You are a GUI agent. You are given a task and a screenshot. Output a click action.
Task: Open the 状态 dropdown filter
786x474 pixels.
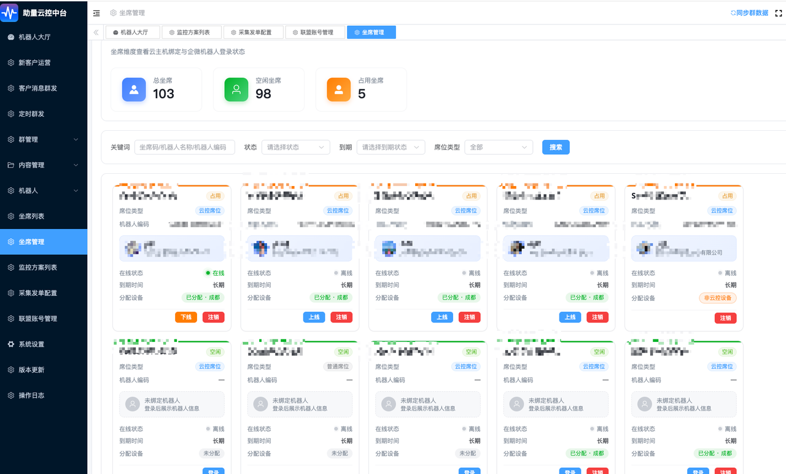coord(295,147)
